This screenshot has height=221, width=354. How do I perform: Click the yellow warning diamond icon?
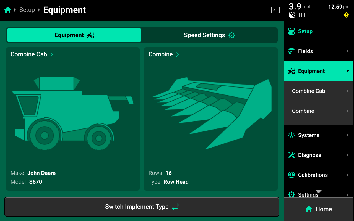[346, 15]
